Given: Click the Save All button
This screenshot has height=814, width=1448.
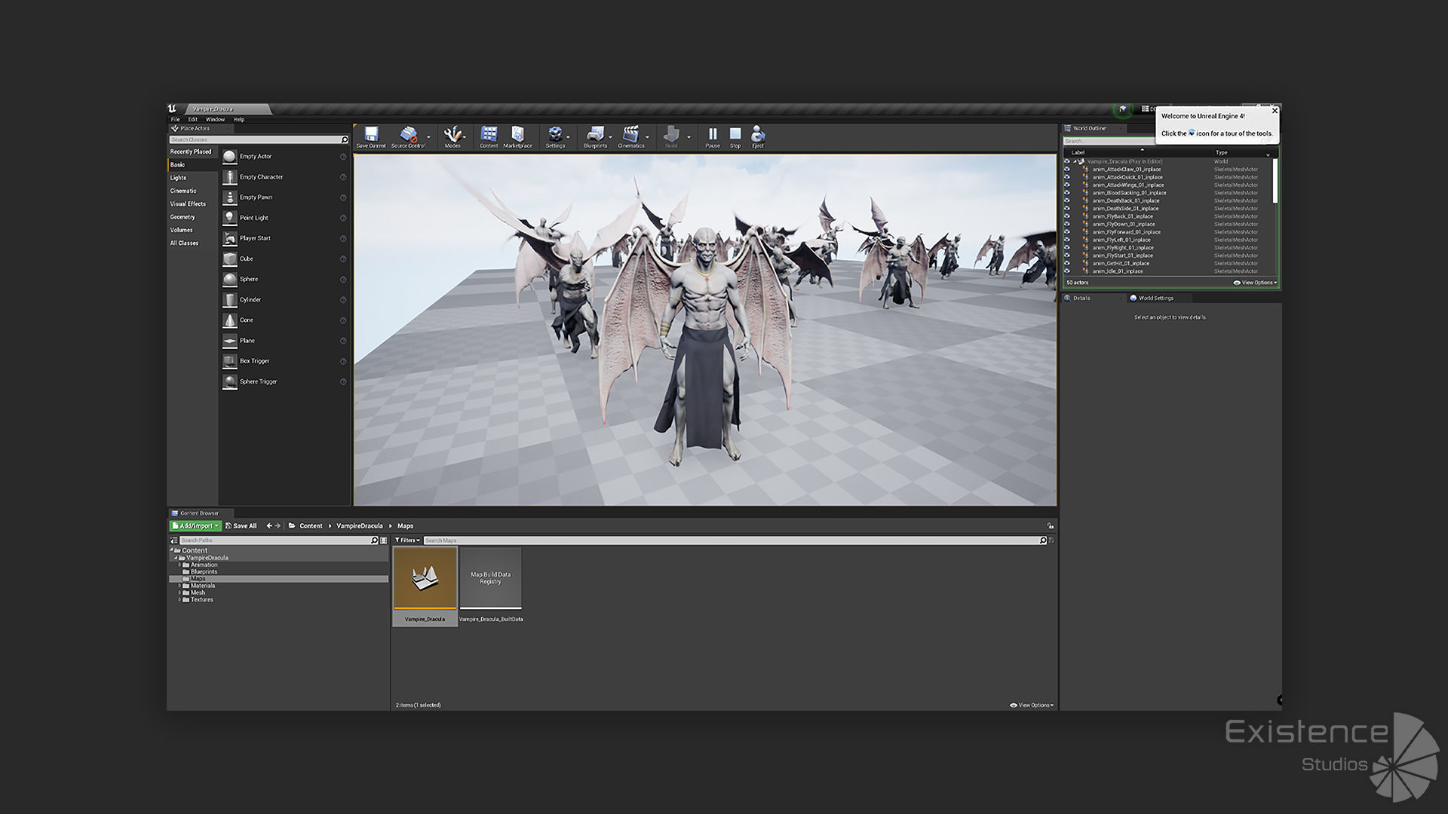Looking at the screenshot, I should click(x=241, y=526).
